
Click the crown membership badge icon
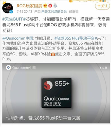pos(45,6)
